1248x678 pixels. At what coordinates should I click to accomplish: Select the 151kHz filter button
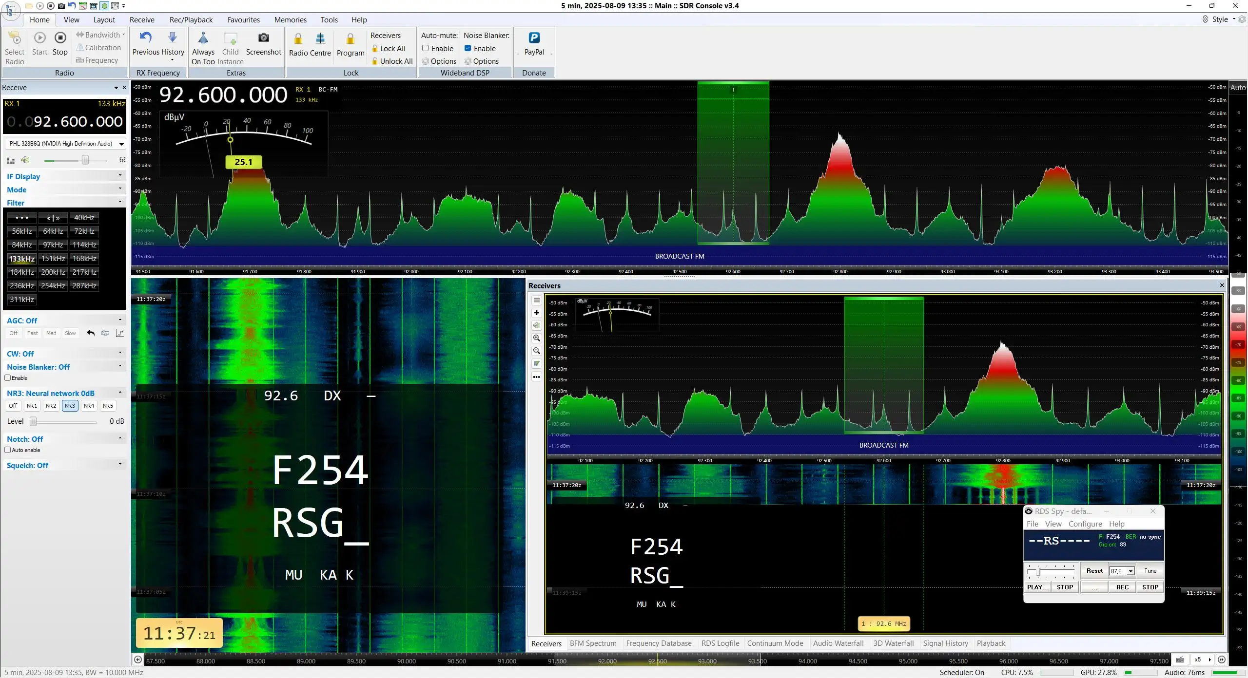(53, 259)
